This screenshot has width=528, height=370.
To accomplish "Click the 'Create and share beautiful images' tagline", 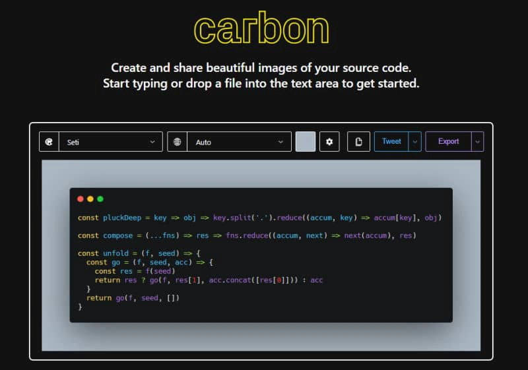I will coord(261,68).
